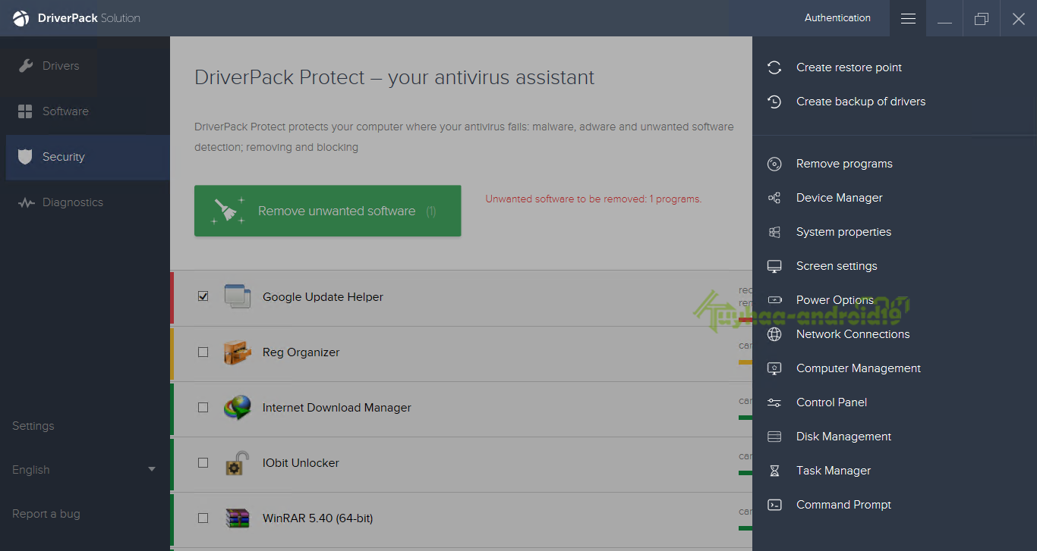The height and width of the screenshot is (551, 1037).
Task: Click the Remove unwanted software button
Action: pos(327,211)
